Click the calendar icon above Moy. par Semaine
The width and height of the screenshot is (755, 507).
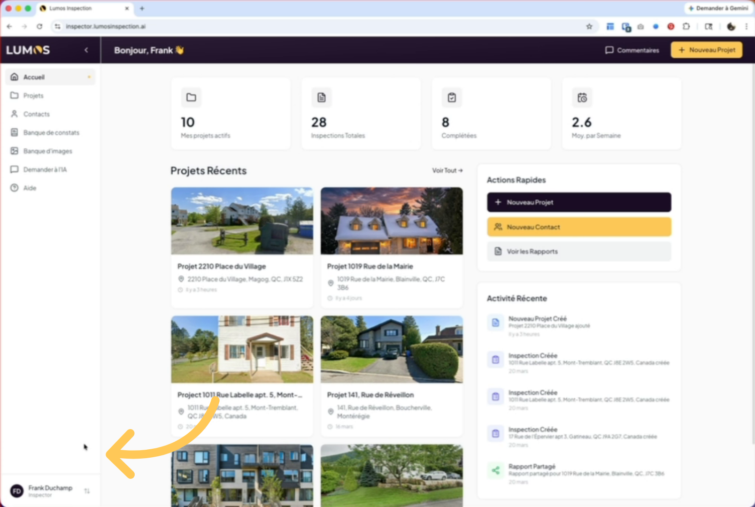[x=582, y=98]
